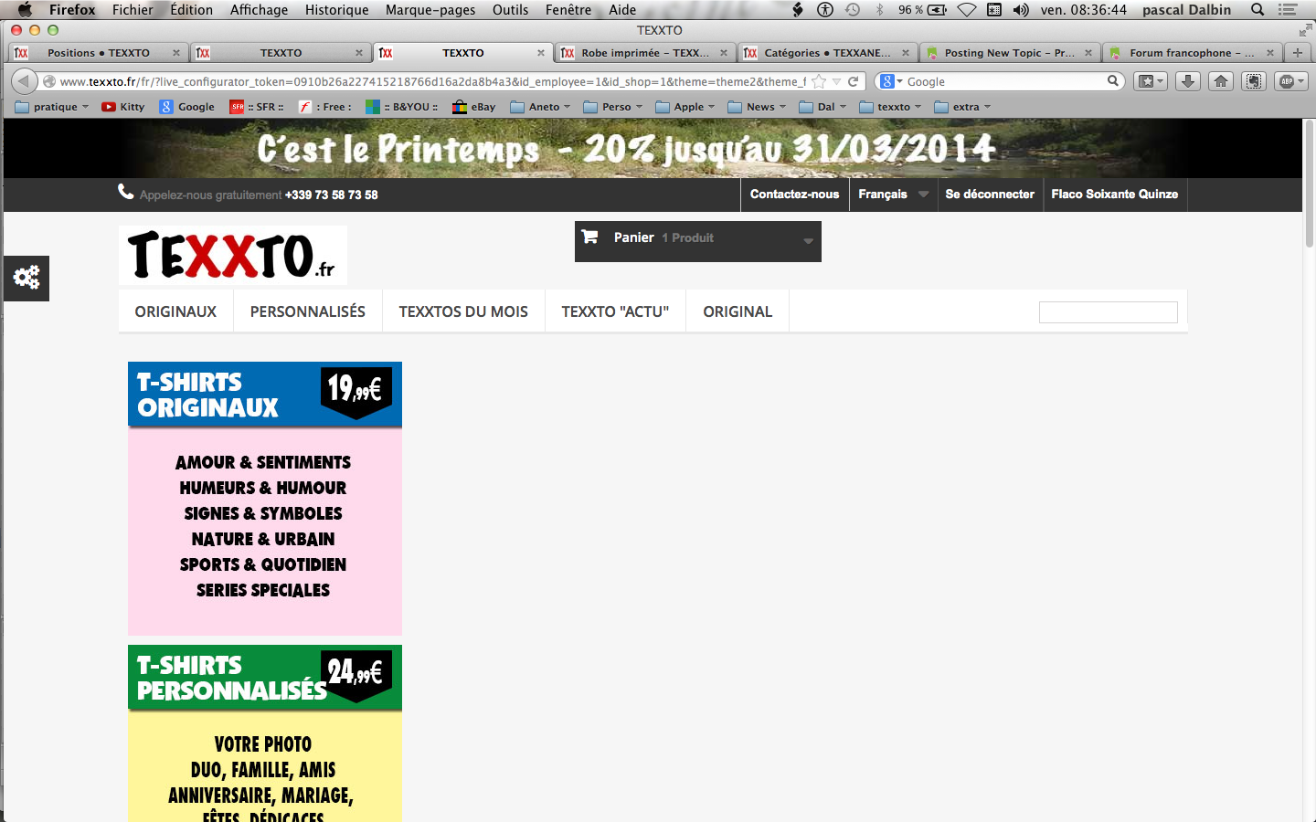The width and height of the screenshot is (1316, 822).
Task: Open the Marque-pages menu
Action: [430, 10]
